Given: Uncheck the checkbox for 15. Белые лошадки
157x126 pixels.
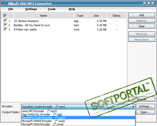Looking at the screenshot, I should [x=5, y=20].
